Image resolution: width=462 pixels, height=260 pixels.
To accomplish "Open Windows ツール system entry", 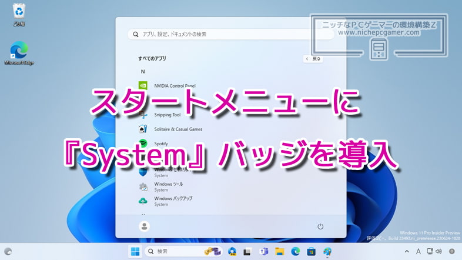I will [x=160, y=186].
